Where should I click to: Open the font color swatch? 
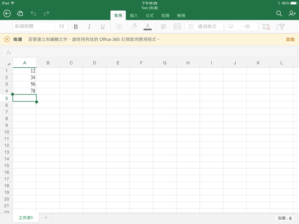(x=148, y=27)
